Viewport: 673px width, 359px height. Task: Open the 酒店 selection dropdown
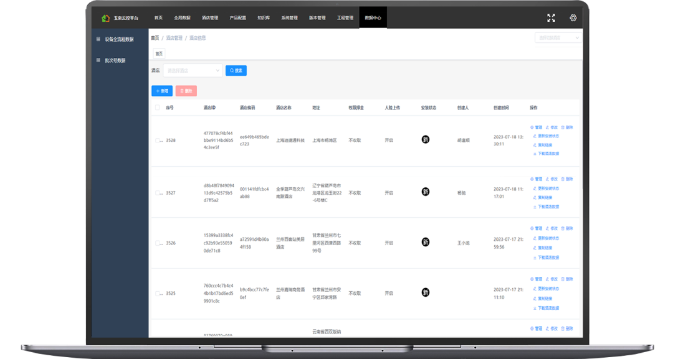pos(193,70)
